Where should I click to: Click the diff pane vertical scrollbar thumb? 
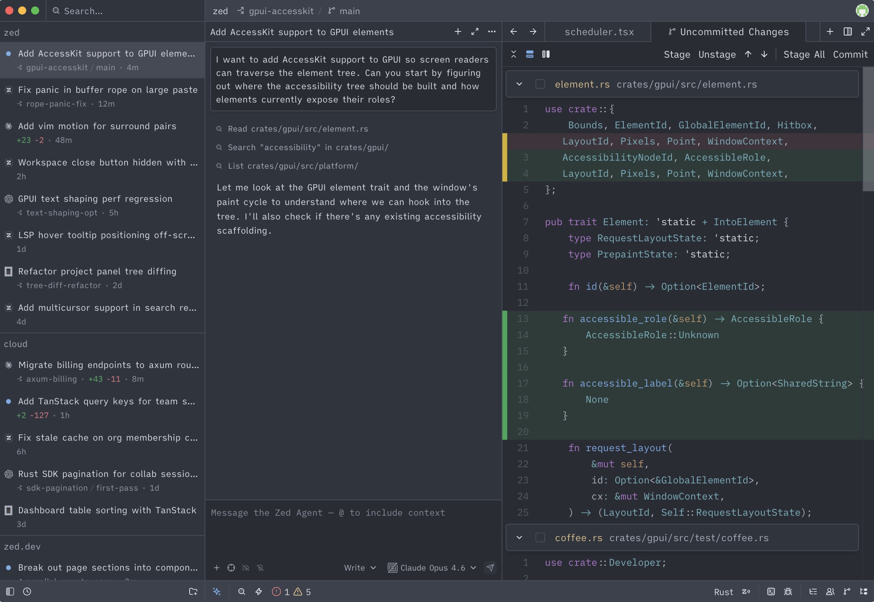click(x=868, y=129)
